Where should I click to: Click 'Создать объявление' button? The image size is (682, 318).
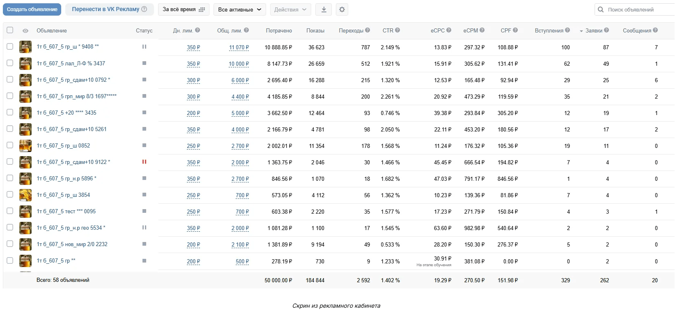point(32,9)
